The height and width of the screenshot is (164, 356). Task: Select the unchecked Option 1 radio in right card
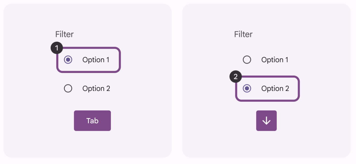tap(247, 60)
